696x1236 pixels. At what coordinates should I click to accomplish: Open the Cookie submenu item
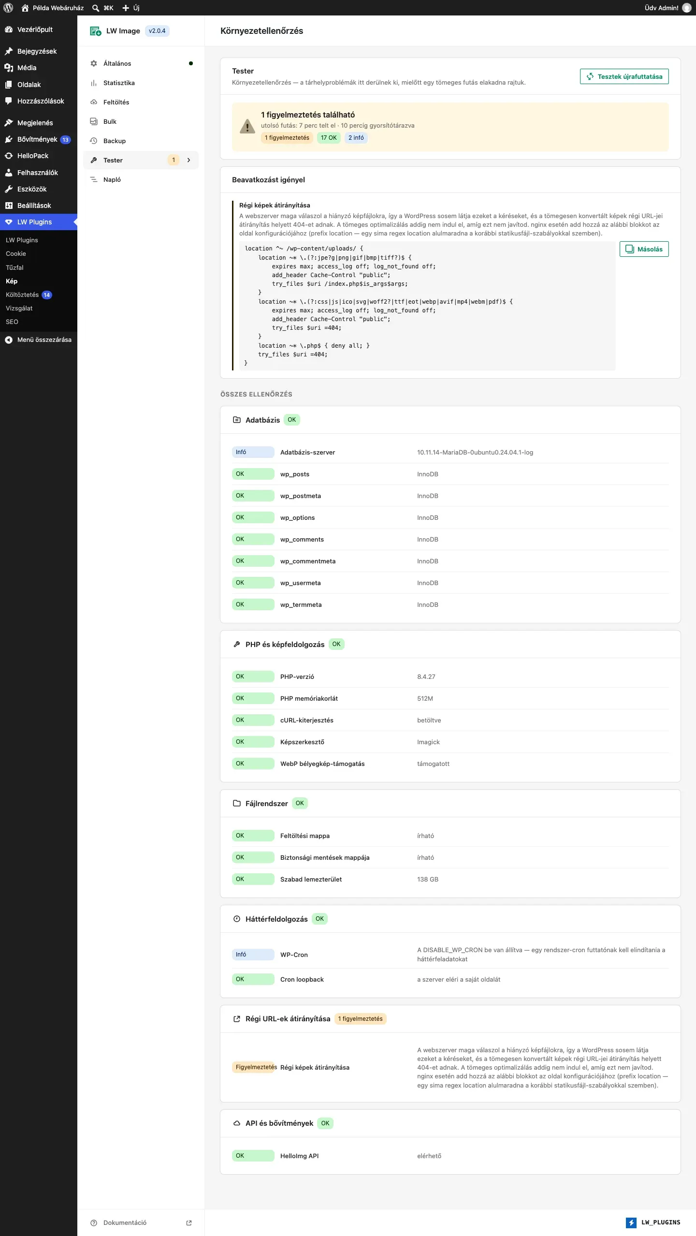(x=16, y=253)
